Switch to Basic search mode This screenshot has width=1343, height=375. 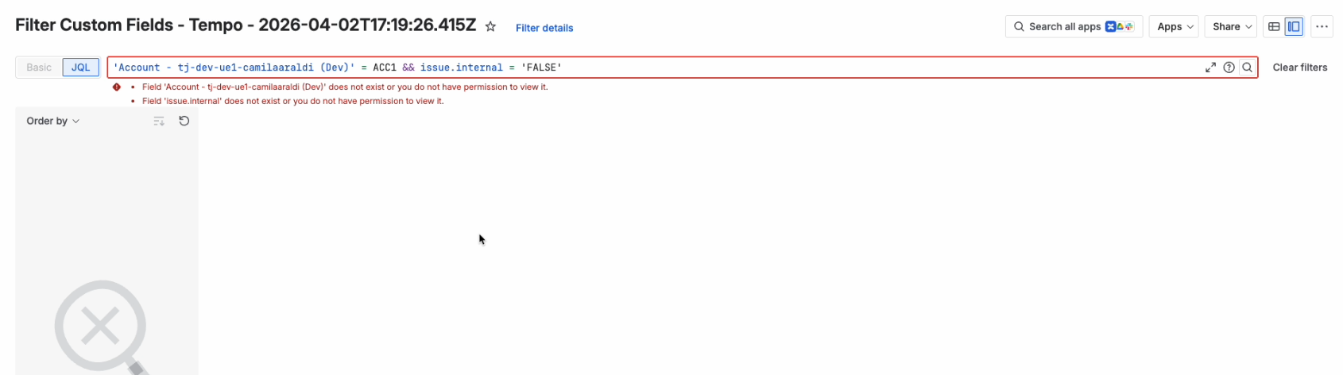click(39, 68)
